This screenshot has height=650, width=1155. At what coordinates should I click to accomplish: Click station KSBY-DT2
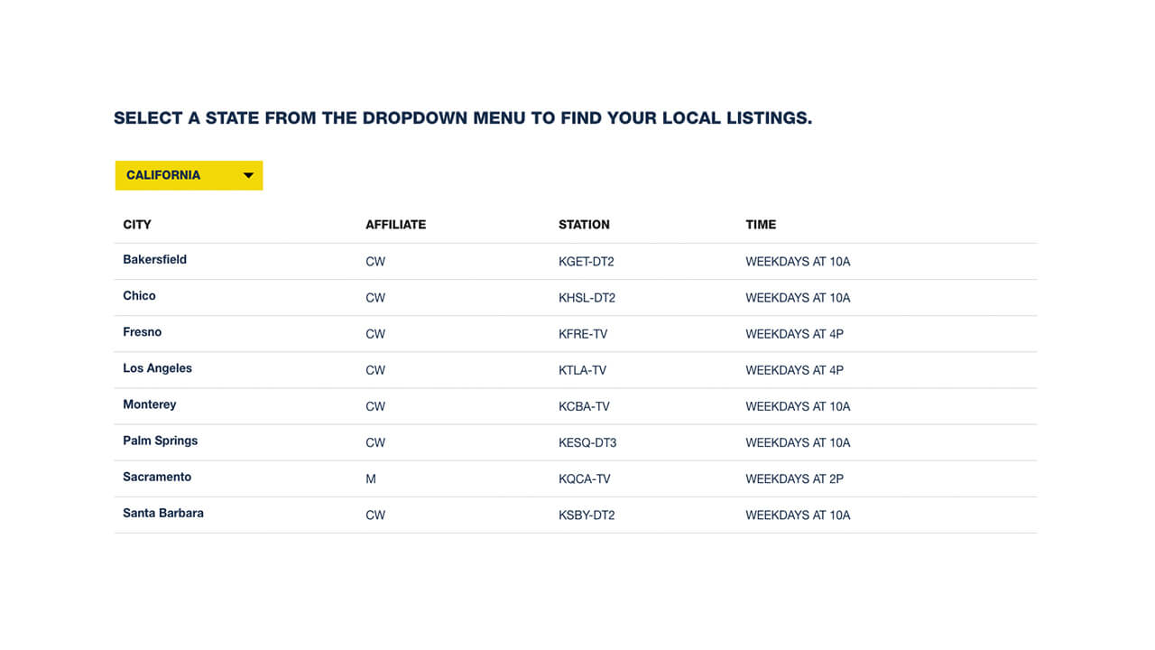[587, 515]
